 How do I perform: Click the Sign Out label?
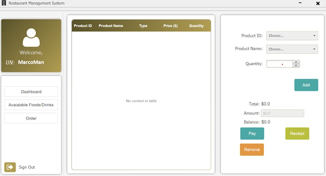coord(27,167)
